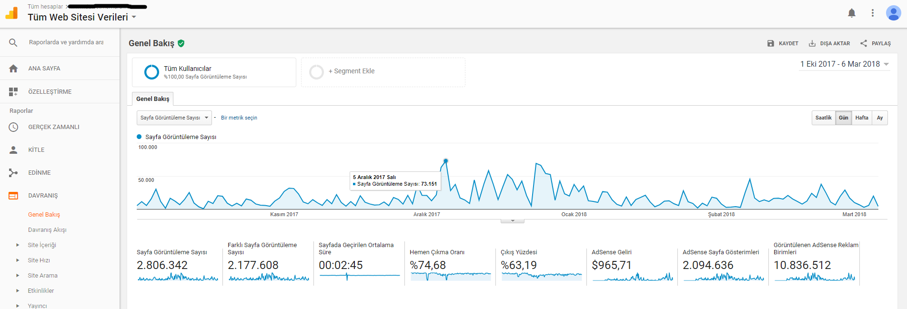Open the Edinme acquisition icon
This screenshot has width=907, height=309.
click(x=13, y=173)
